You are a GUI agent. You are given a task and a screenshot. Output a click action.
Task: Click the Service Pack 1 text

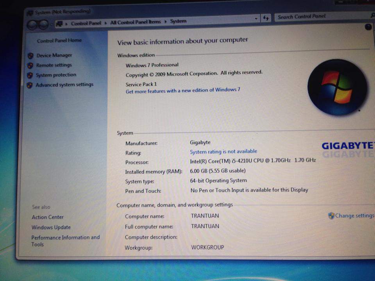click(x=141, y=84)
